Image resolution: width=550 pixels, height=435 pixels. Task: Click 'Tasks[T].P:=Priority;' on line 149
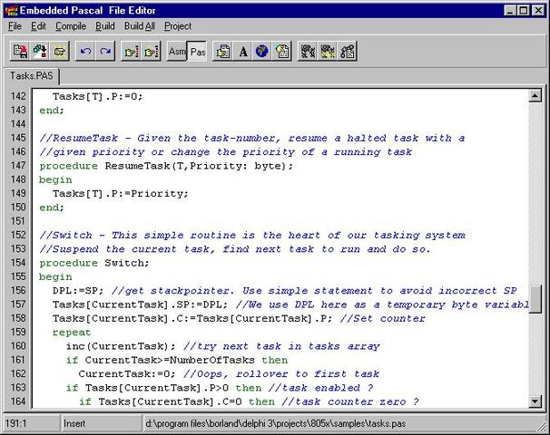click(121, 194)
